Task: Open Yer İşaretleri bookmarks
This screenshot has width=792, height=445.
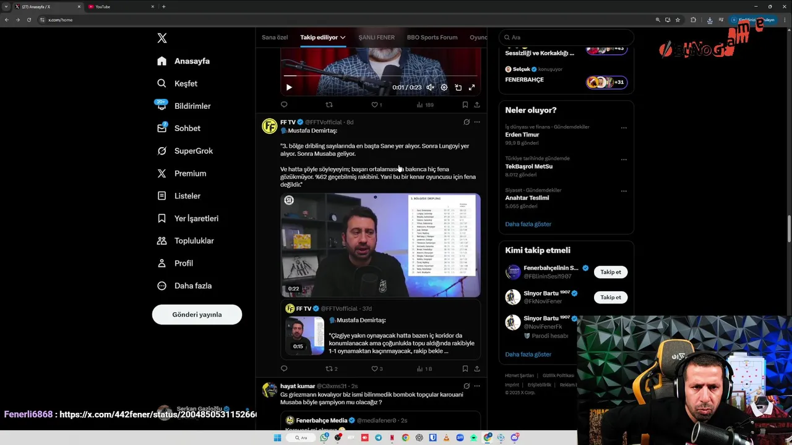Action: point(187,218)
